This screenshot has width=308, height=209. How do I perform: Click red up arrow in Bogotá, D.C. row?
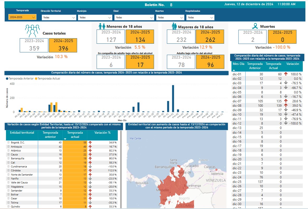90,143
